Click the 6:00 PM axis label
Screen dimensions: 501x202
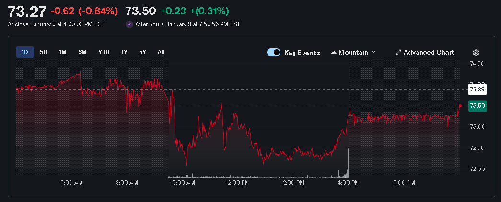[404, 183]
